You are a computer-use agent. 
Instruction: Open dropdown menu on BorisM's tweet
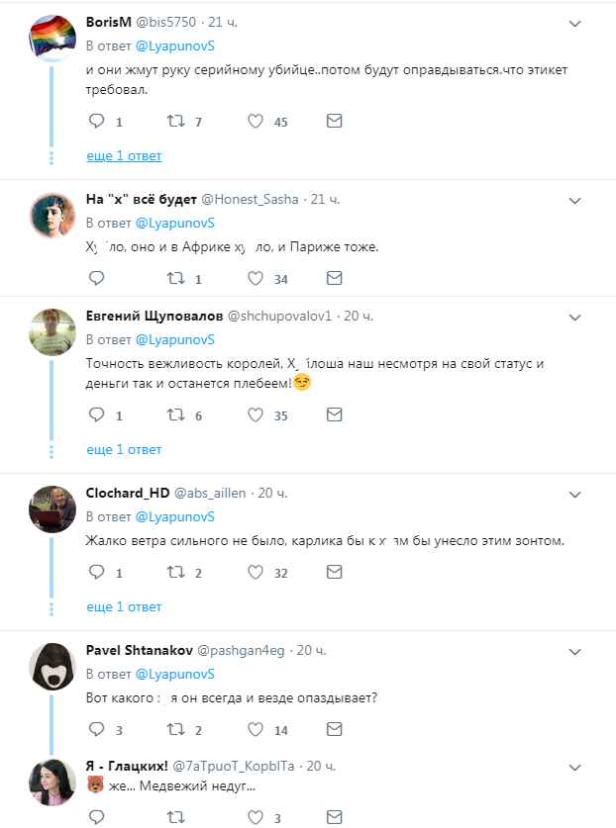(574, 22)
